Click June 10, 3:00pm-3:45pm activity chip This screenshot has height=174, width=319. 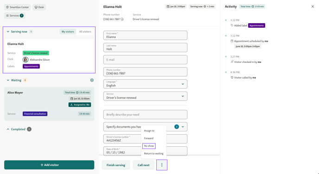point(248,46)
